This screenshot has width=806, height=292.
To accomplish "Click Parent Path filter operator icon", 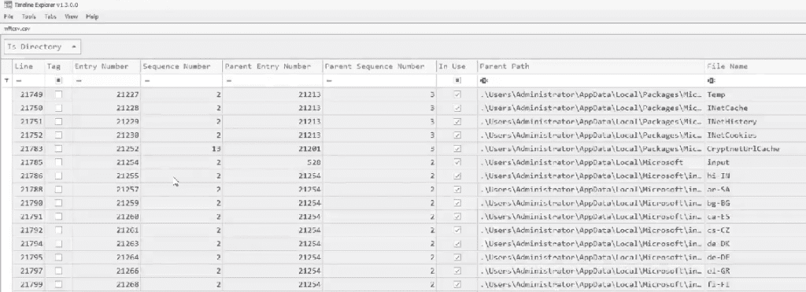I will point(484,81).
